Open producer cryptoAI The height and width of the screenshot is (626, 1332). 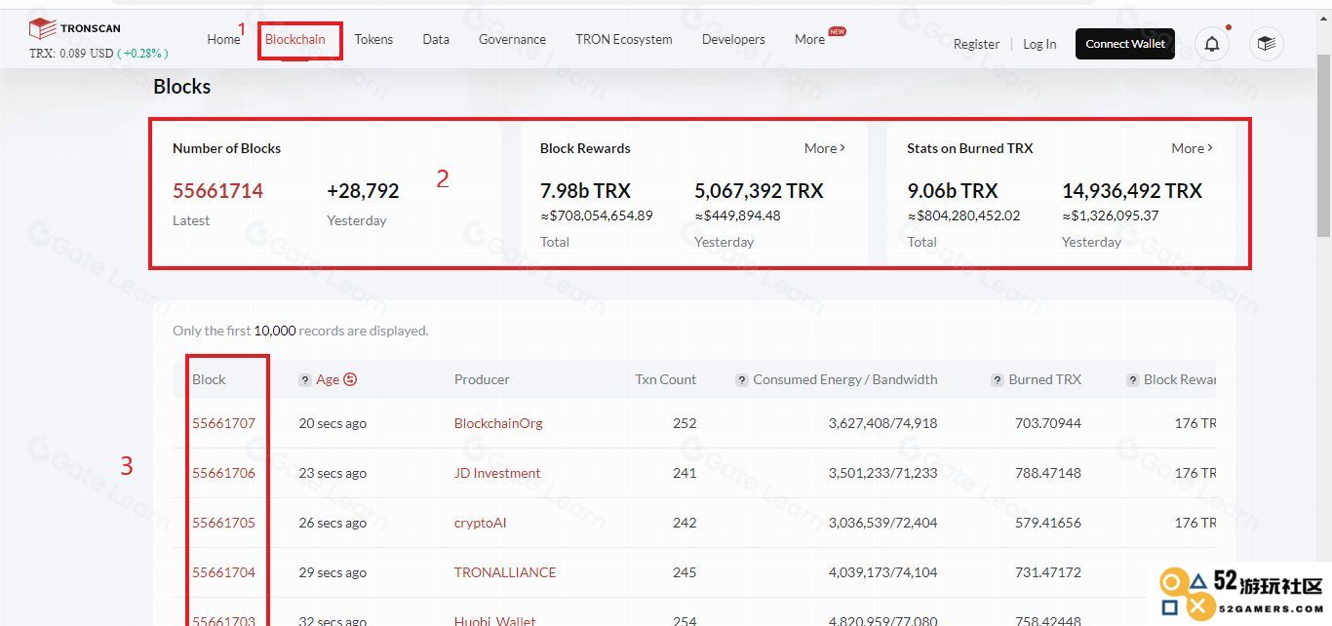481,523
